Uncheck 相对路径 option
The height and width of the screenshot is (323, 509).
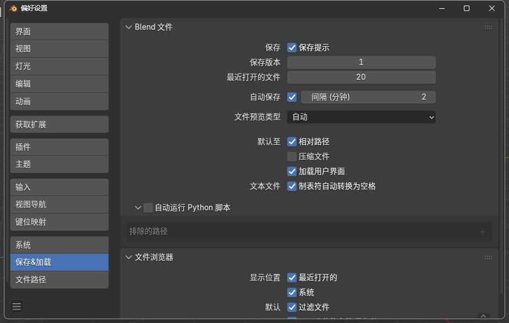pyautogui.click(x=292, y=141)
